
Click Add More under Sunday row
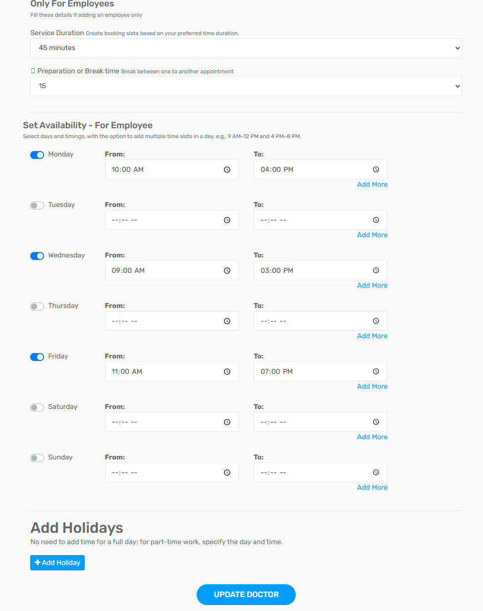coord(372,488)
